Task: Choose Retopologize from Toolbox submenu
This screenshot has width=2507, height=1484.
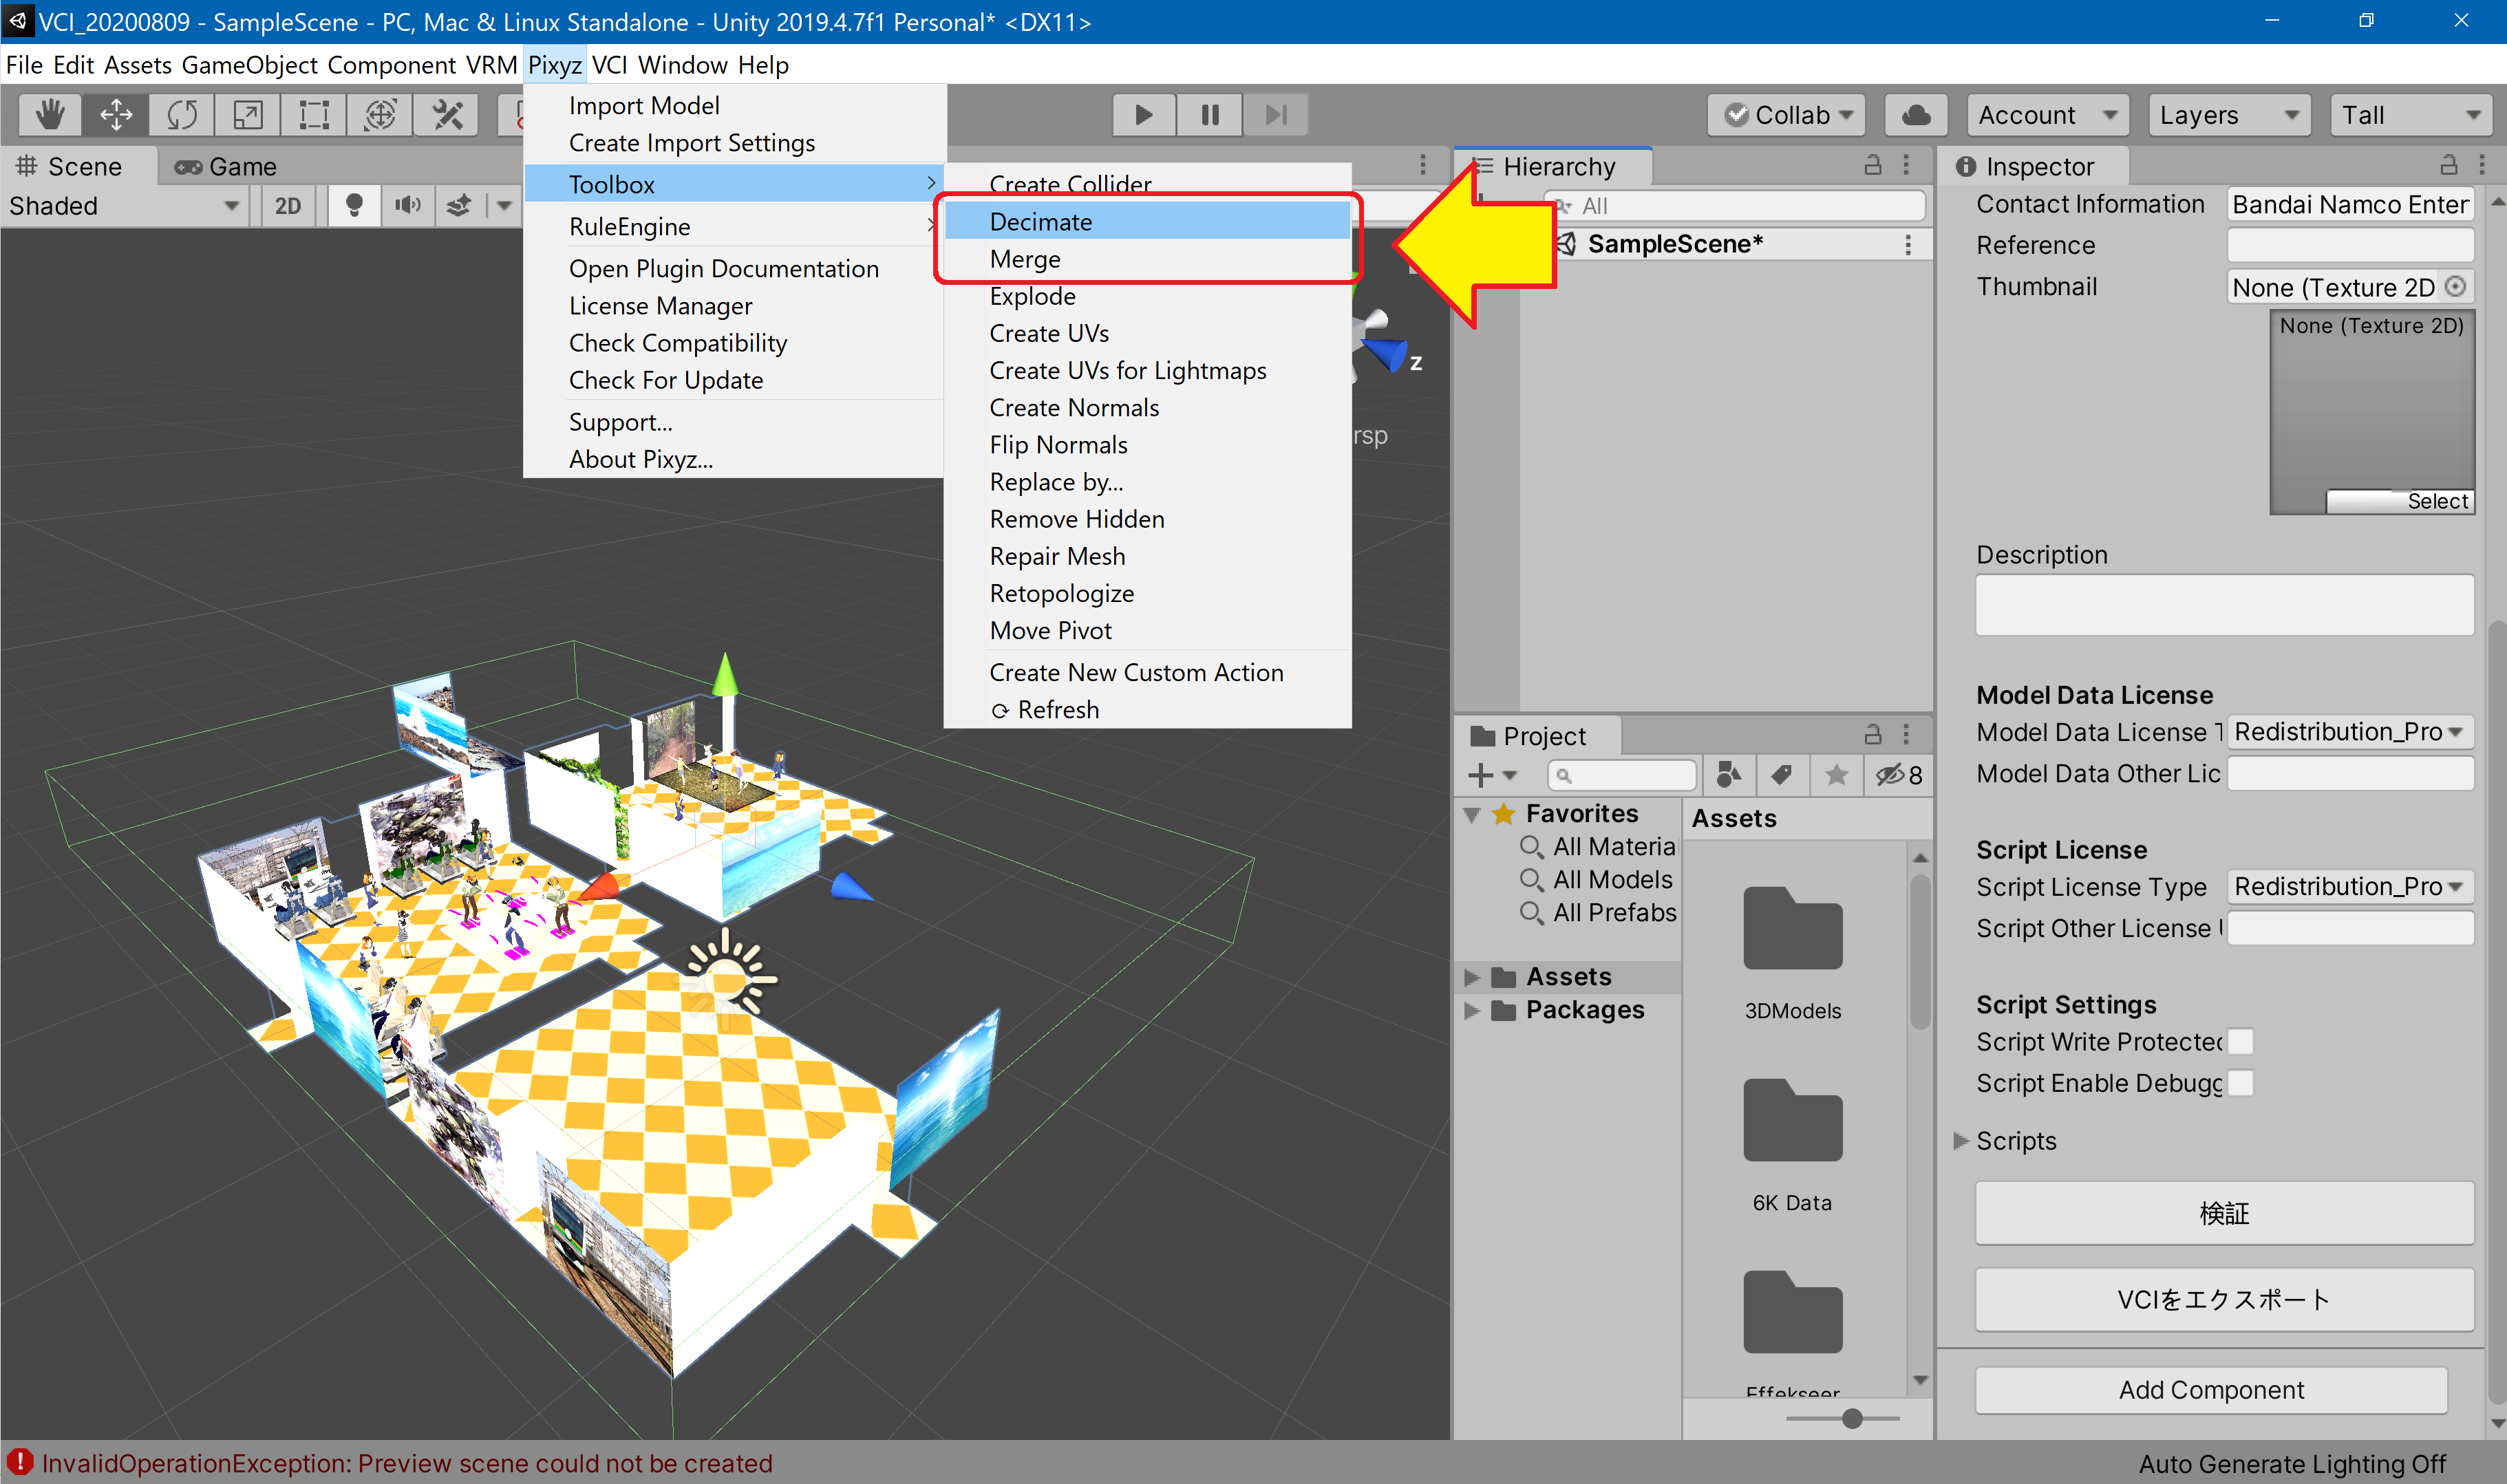Action: tap(1148, 593)
